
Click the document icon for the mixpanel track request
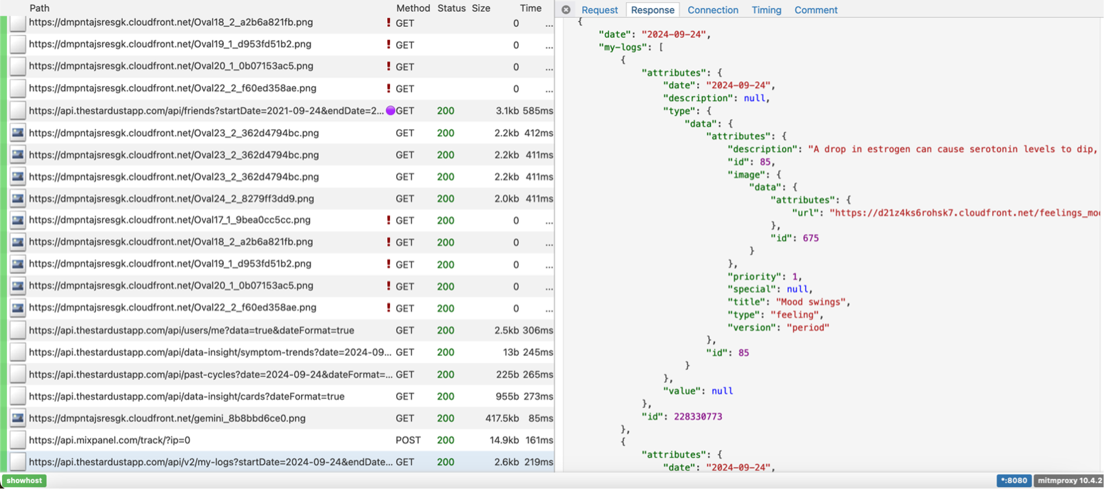tap(18, 440)
